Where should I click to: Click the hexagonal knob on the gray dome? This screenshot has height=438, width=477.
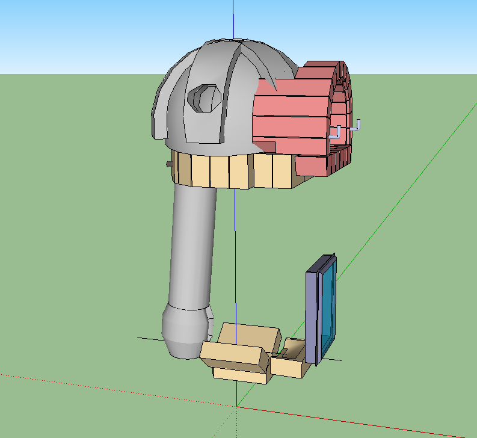(x=205, y=98)
